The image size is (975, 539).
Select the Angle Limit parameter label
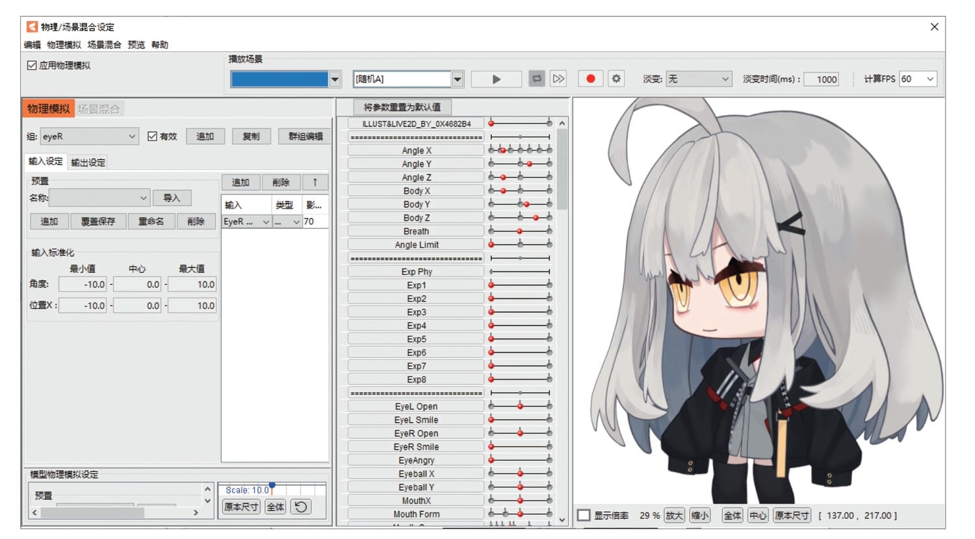416,245
